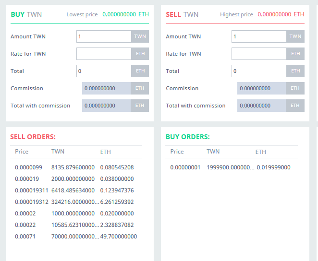Click ETH value 0.019999000 in buy orders
This screenshot has width=318, height=261.
274,167
